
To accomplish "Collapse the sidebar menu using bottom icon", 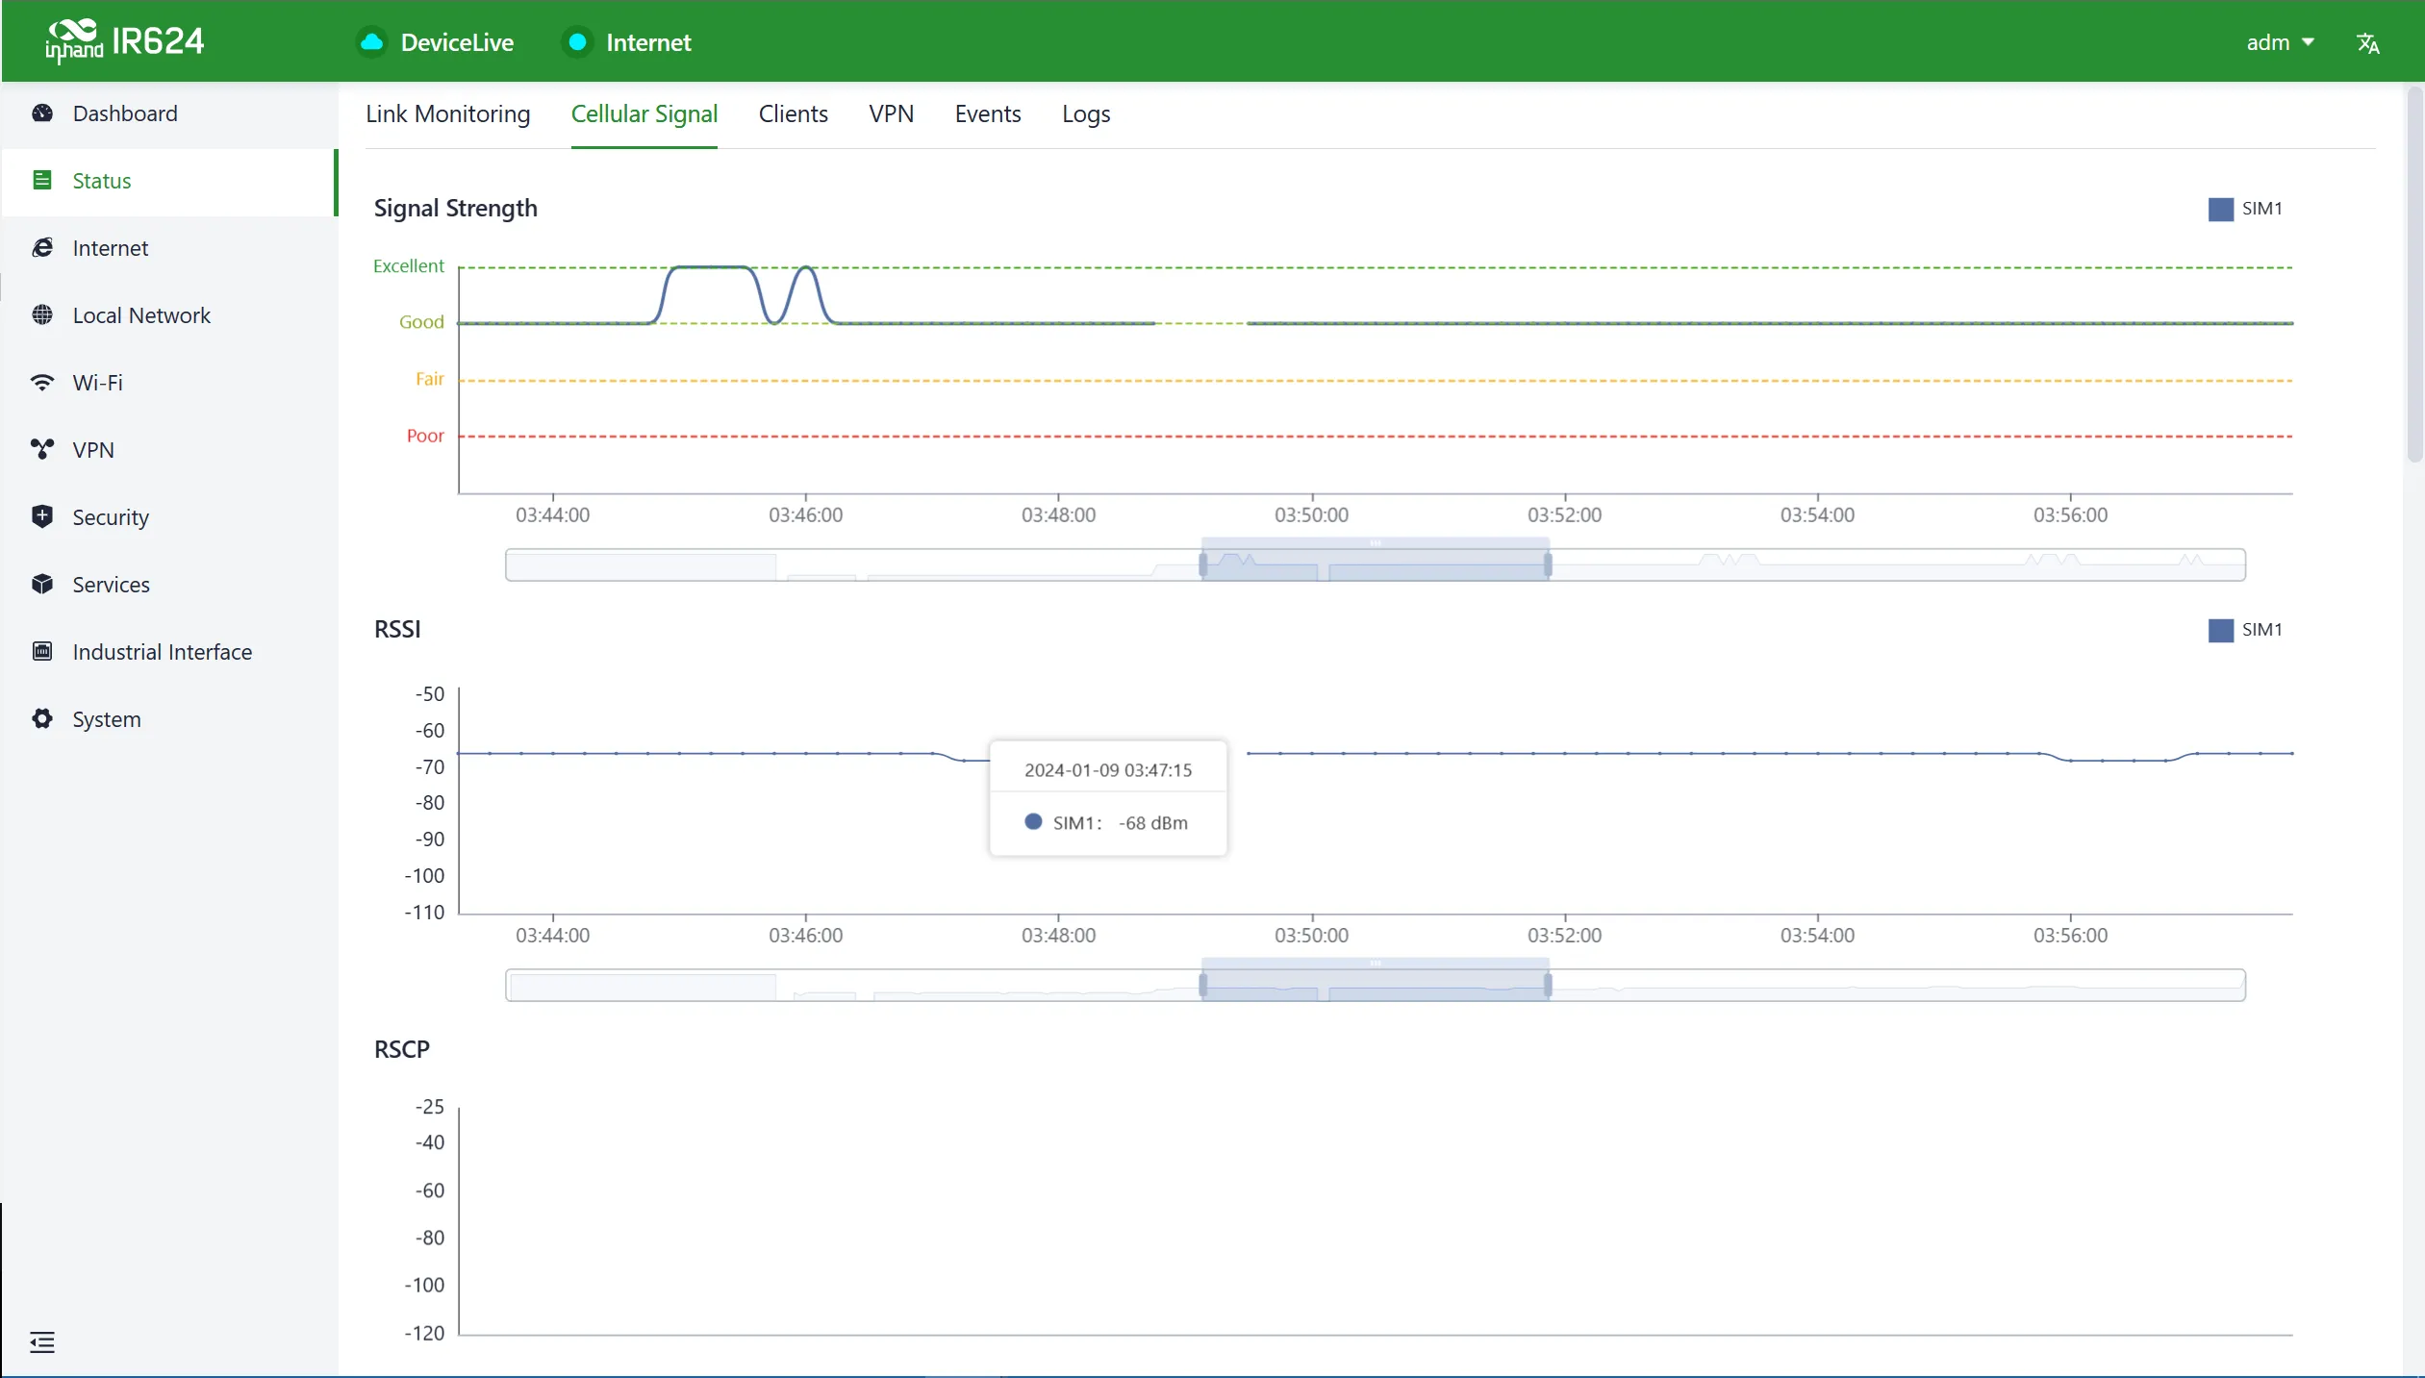I will 42,1342.
